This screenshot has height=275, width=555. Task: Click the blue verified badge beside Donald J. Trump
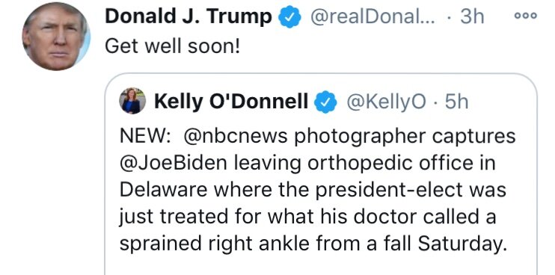click(x=289, y=17)
